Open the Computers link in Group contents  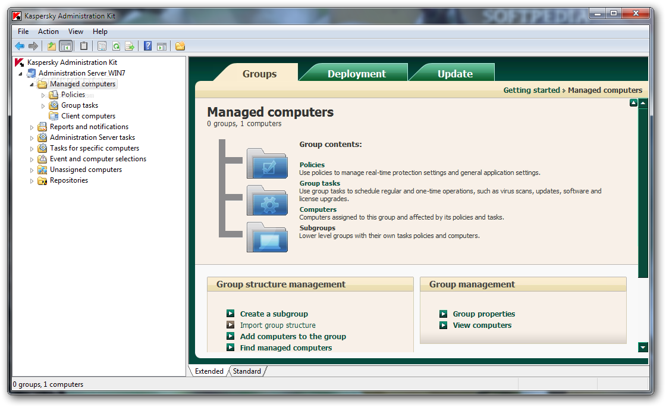tap(318, 209)
